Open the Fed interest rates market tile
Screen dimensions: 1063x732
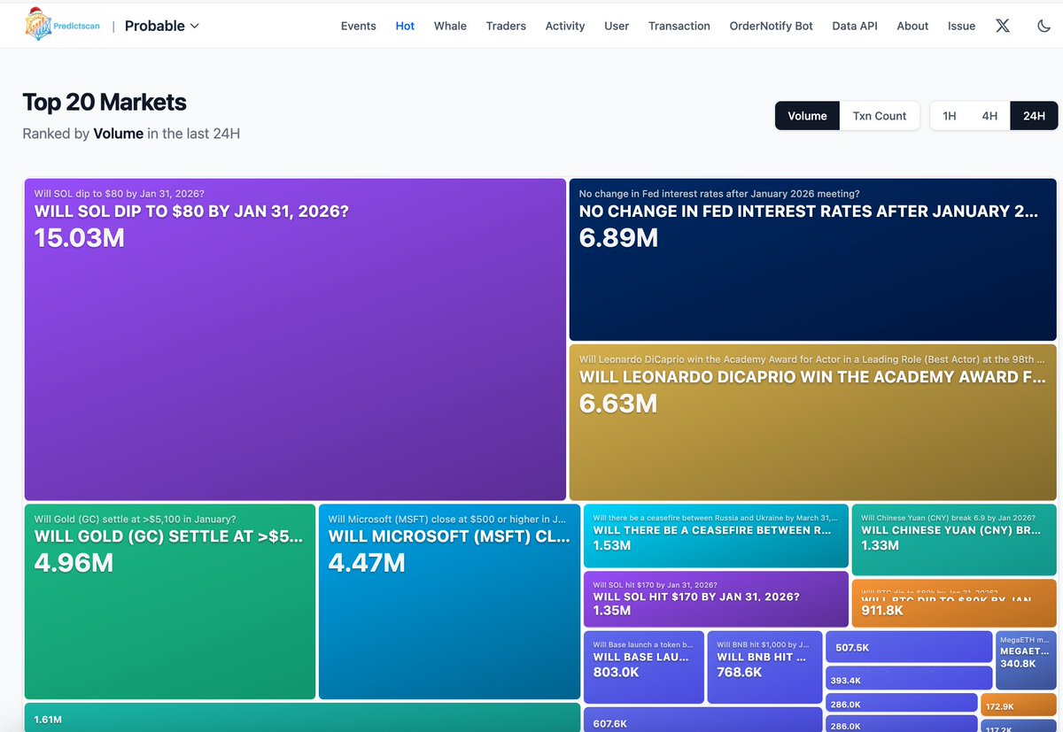pos(812,259)
